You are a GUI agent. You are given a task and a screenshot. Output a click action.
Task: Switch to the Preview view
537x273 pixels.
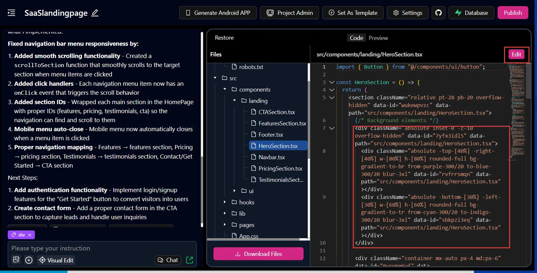click(x=378, y=38)
